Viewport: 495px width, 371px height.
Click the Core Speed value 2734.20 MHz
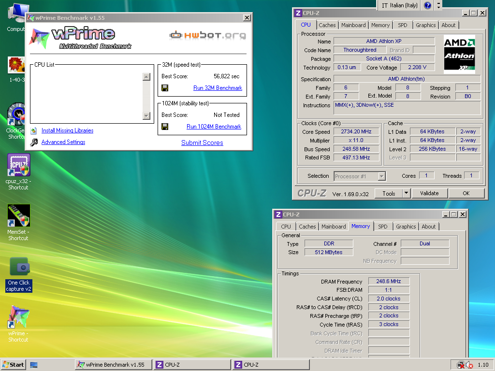click(x=356, y=131)
